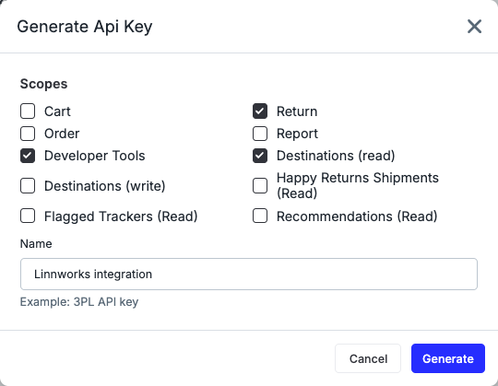Enable the Cart scope checkbox
This screenshot has height=386, width=498.
[x=28, y=111]
